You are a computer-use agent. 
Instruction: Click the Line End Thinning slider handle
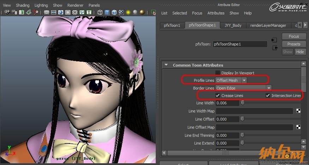pos(242,135)
